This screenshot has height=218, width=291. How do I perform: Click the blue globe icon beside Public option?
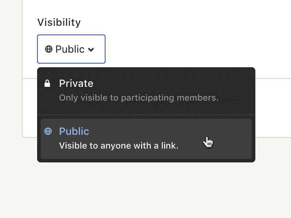click(48, 131)
